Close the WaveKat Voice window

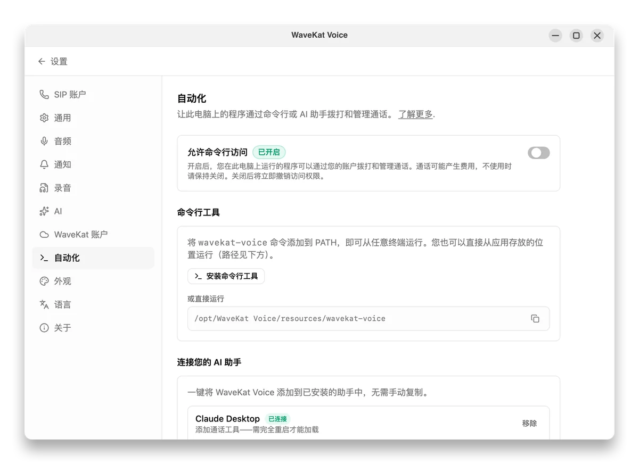(x=597, y=36)
